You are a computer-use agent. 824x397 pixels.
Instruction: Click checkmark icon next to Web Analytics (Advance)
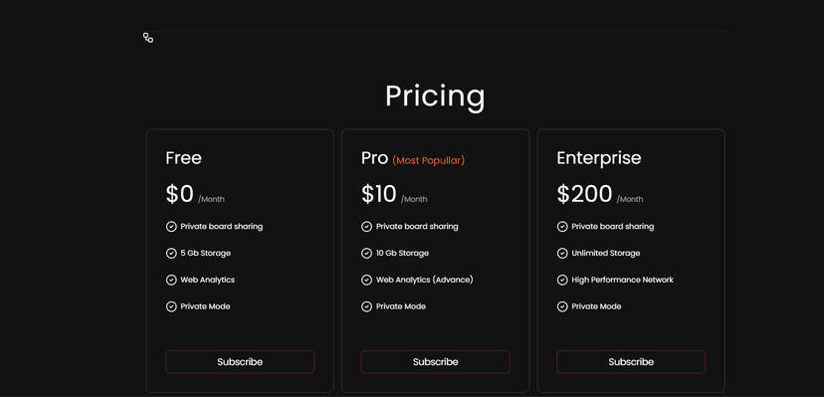point(367,280)
